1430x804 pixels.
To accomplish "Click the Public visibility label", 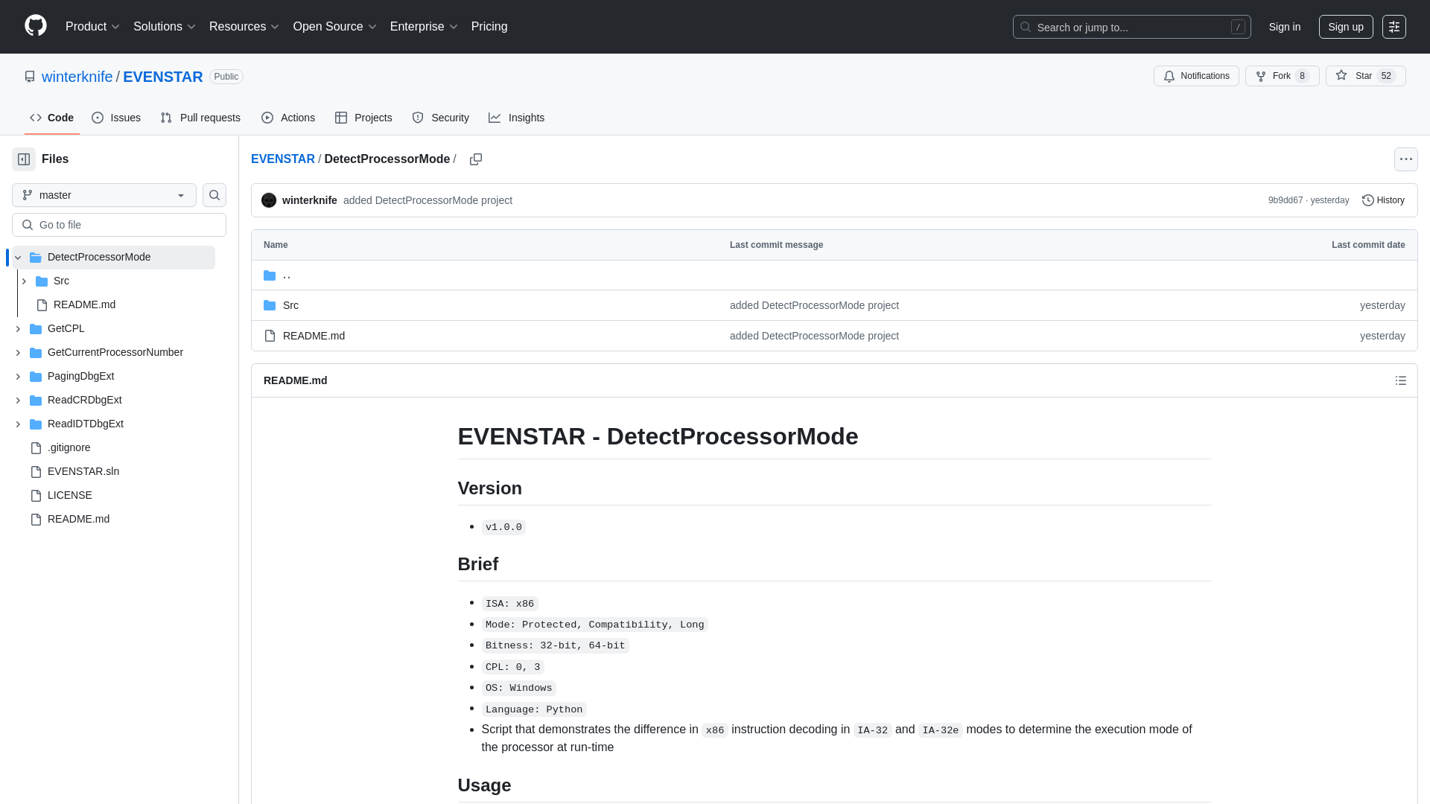I will coord(226,77).
